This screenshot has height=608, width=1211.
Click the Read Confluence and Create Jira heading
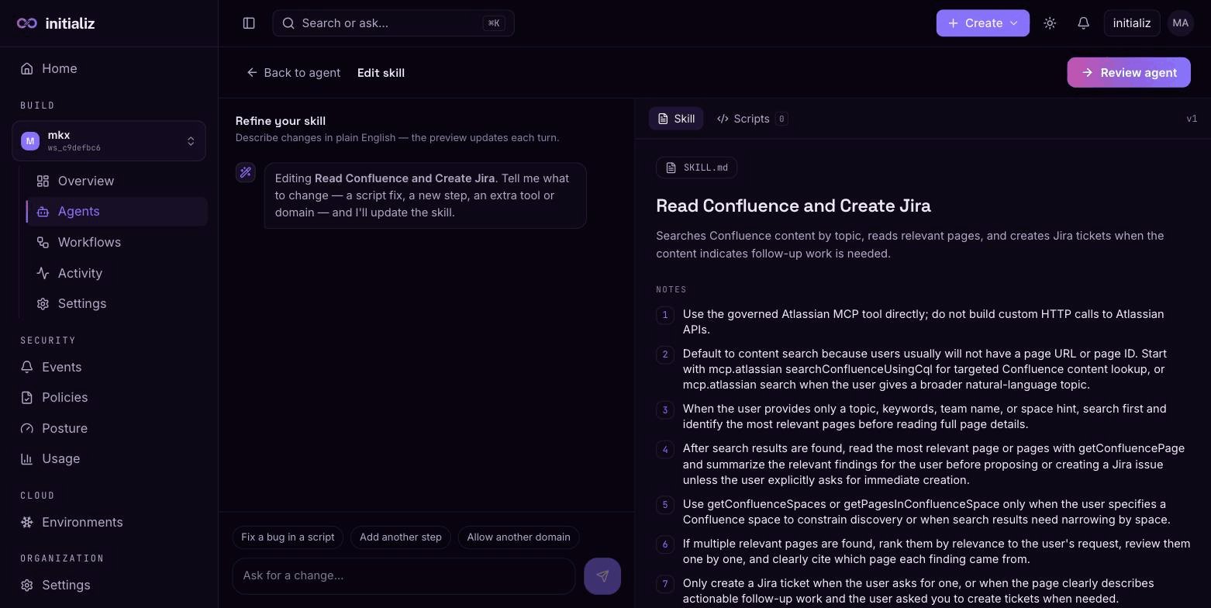coord(793,206)
